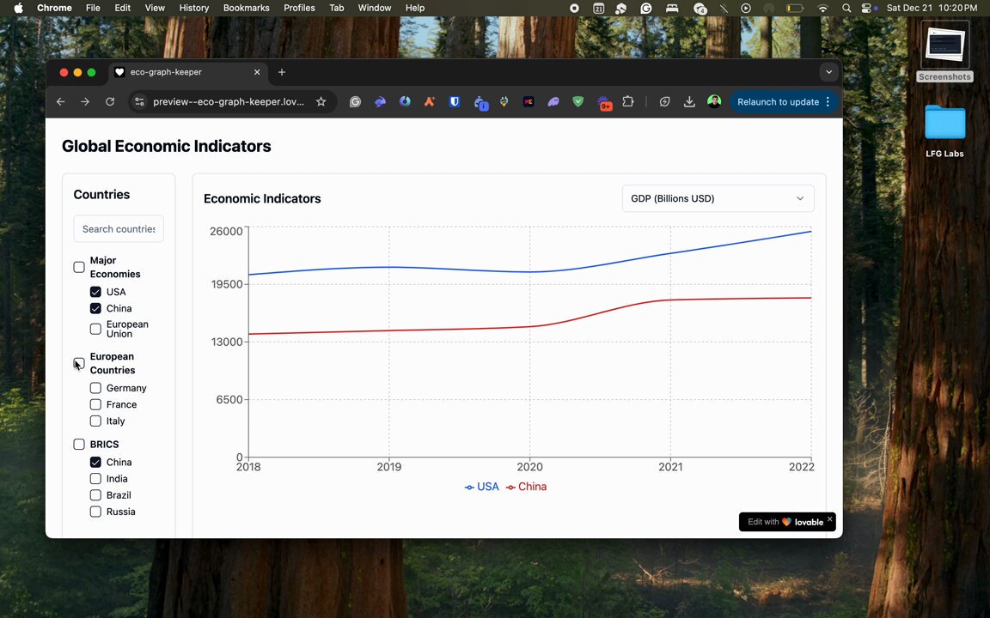
Task: Select the eco-graph-keeper tab
Action: [188, 72]
